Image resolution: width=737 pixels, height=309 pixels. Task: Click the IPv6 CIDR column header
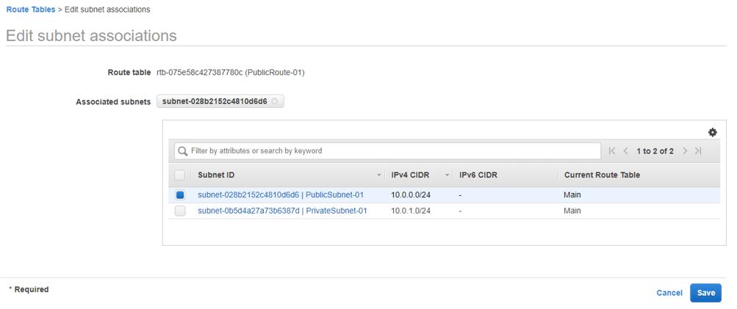click(478, 175)
